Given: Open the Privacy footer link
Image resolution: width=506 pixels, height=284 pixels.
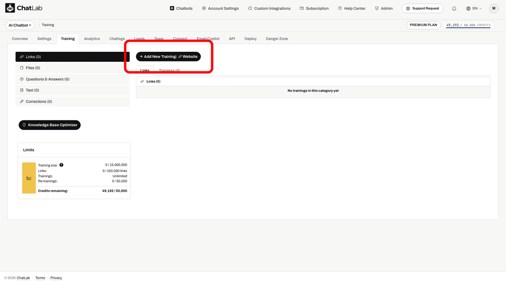Looking at the screenshot, I should click(56, 278).
